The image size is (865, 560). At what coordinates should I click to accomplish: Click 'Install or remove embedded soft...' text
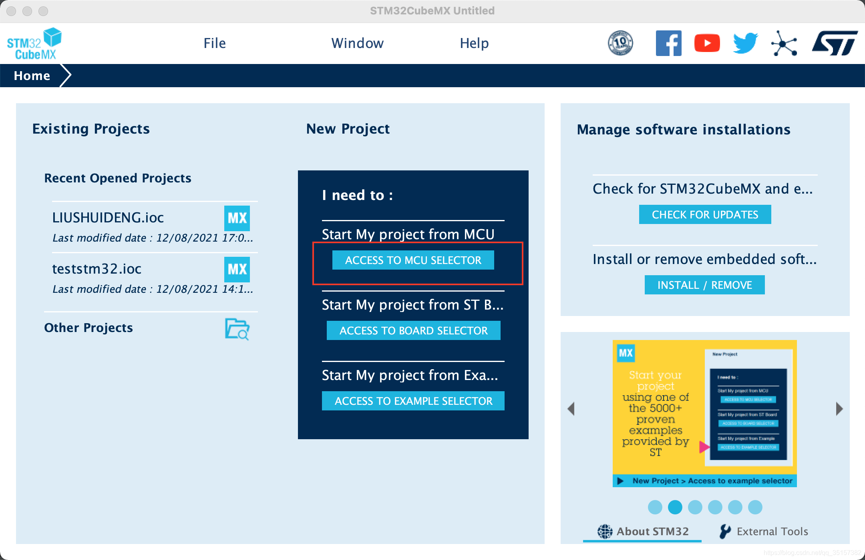tap(705, 259)
